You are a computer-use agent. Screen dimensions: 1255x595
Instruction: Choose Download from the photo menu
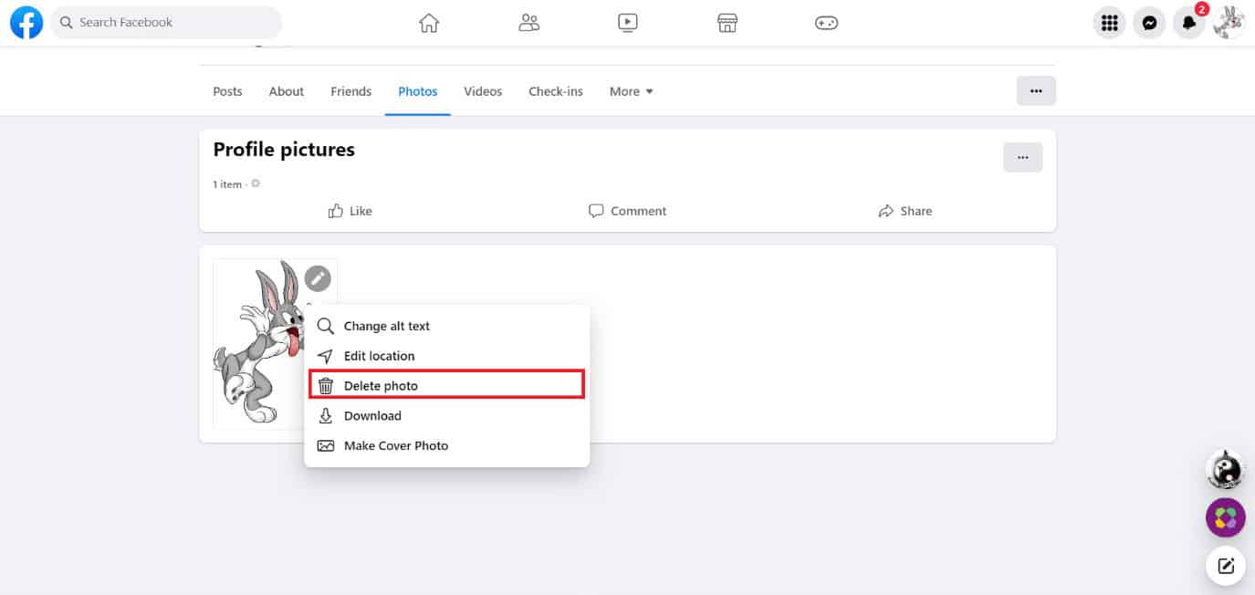coord(446,416)
